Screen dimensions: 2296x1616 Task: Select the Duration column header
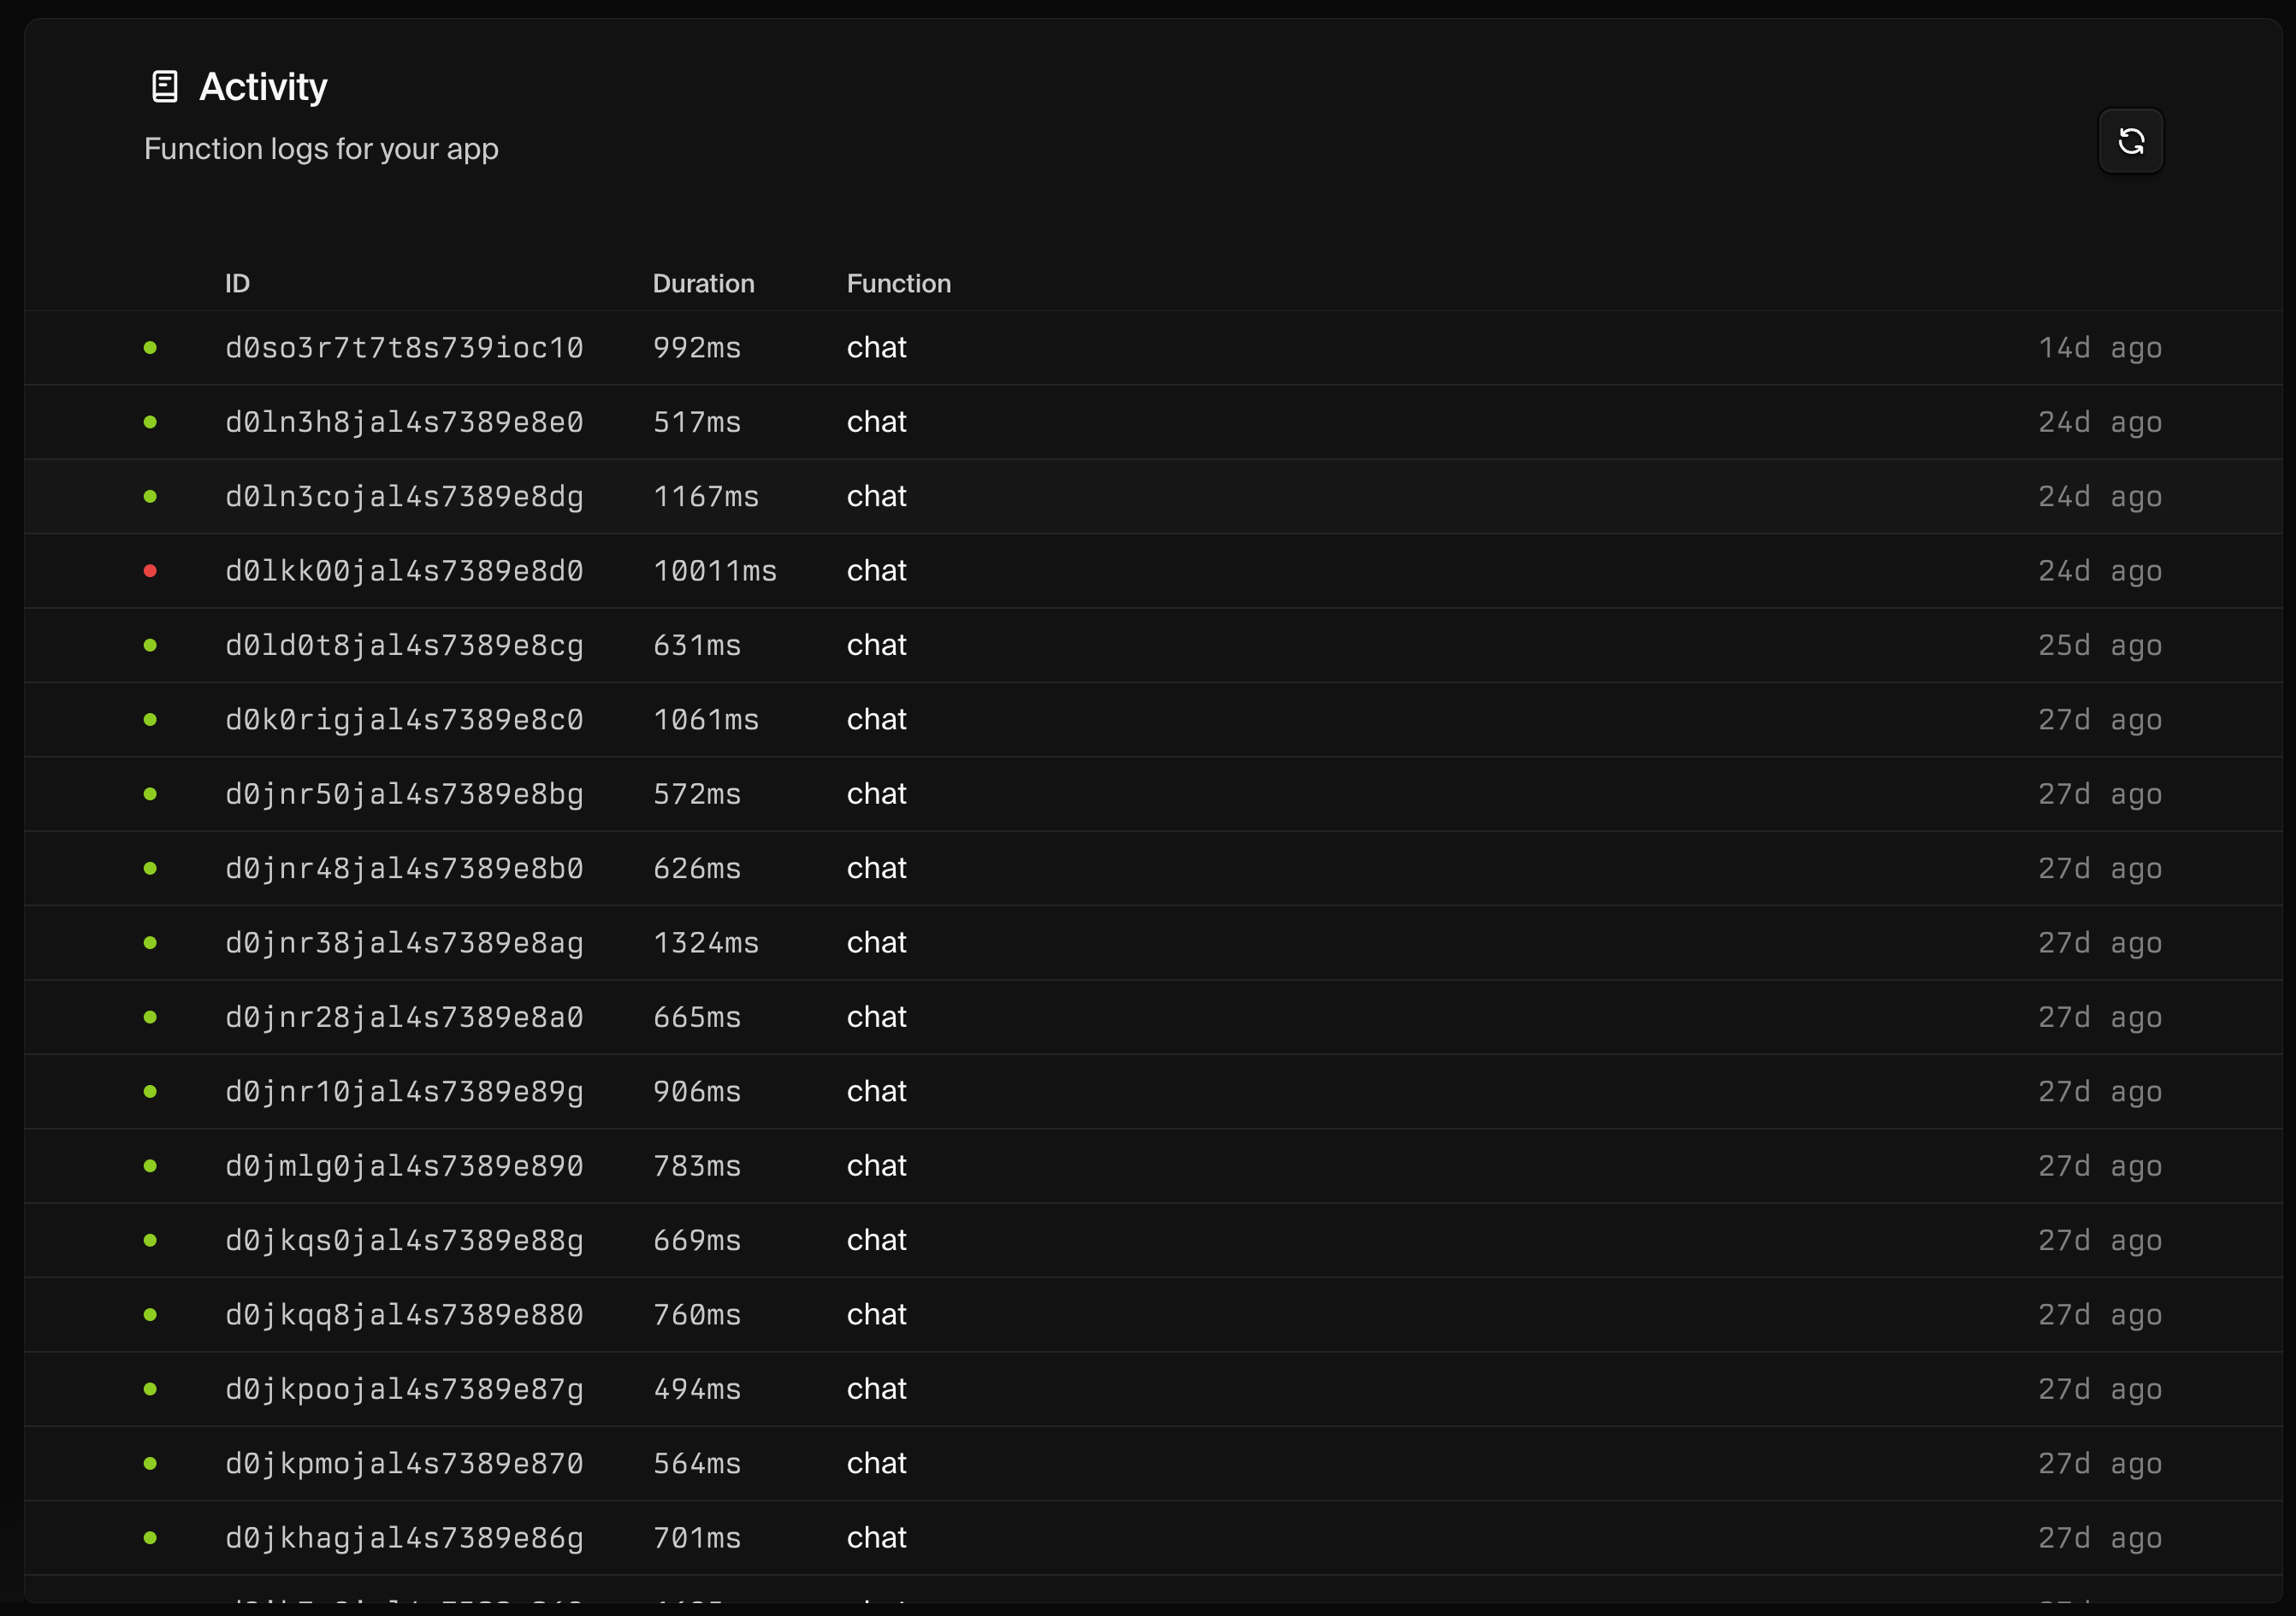coord(703,284)
